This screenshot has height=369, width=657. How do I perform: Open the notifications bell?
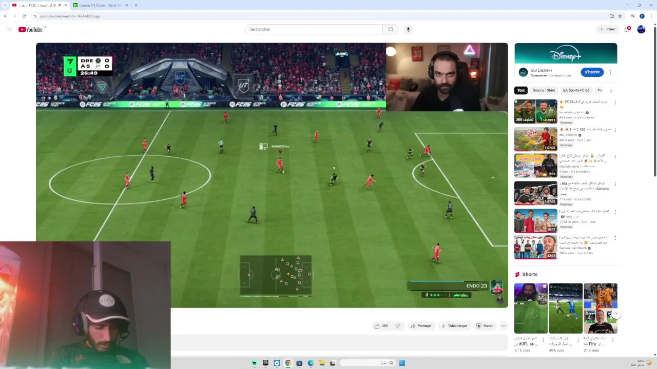click(x=627, y=29)
